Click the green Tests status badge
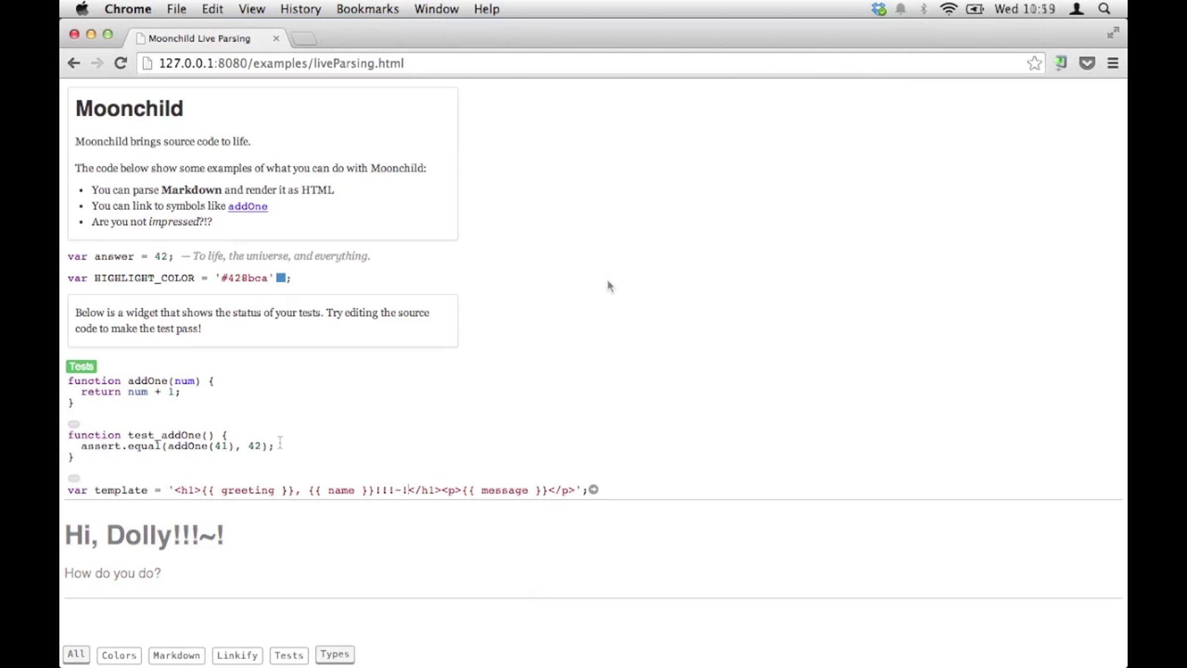 tap(81, 366)
